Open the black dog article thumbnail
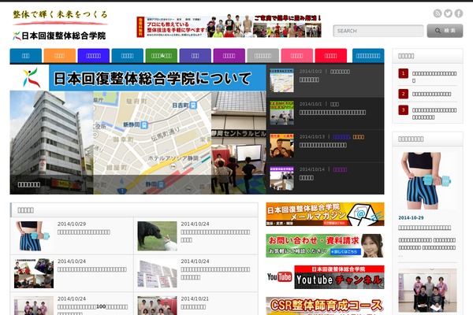The width and height of the screenshot is (473, 315). coord(157,236)
